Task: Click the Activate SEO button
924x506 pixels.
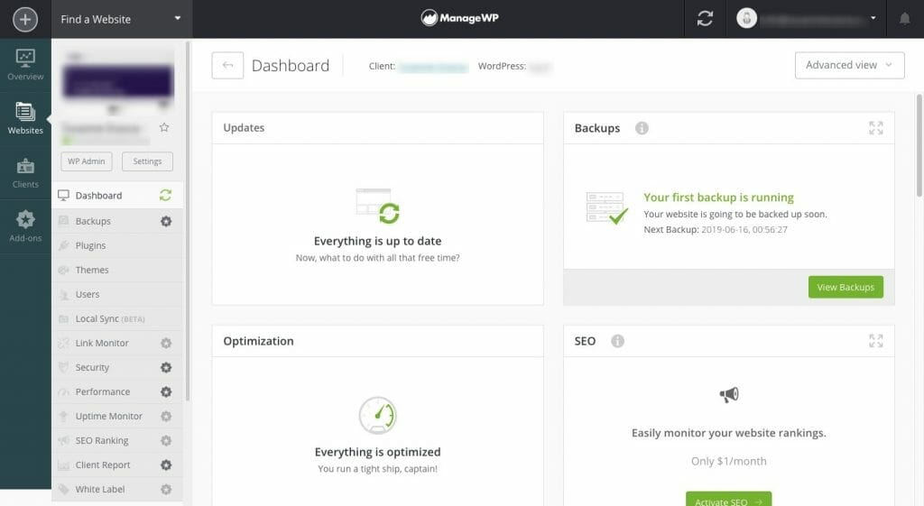Action: pyautogui.click(x=728, y=500)
